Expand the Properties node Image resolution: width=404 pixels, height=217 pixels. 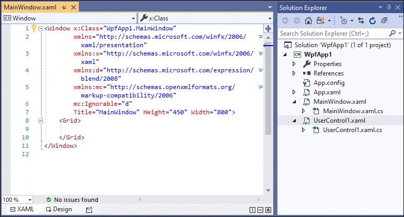[294, 64]
